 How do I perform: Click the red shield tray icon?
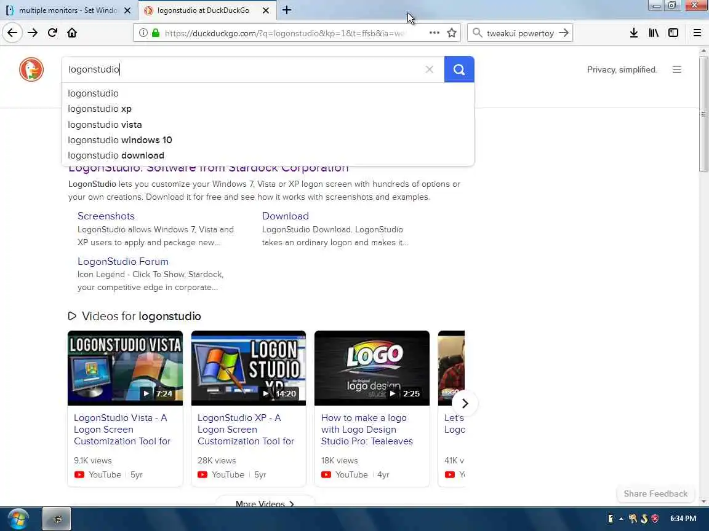(x=655, y=519)
